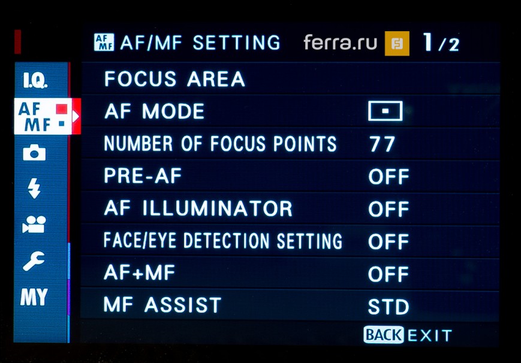Open the flash settings lightning icon
Image resolution: width=521 pixels, height=363 pixels.
[x=34, y=188]
